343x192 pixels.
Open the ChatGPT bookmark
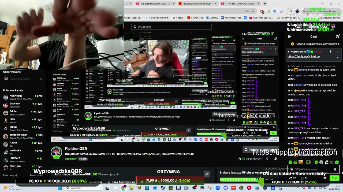178,18
